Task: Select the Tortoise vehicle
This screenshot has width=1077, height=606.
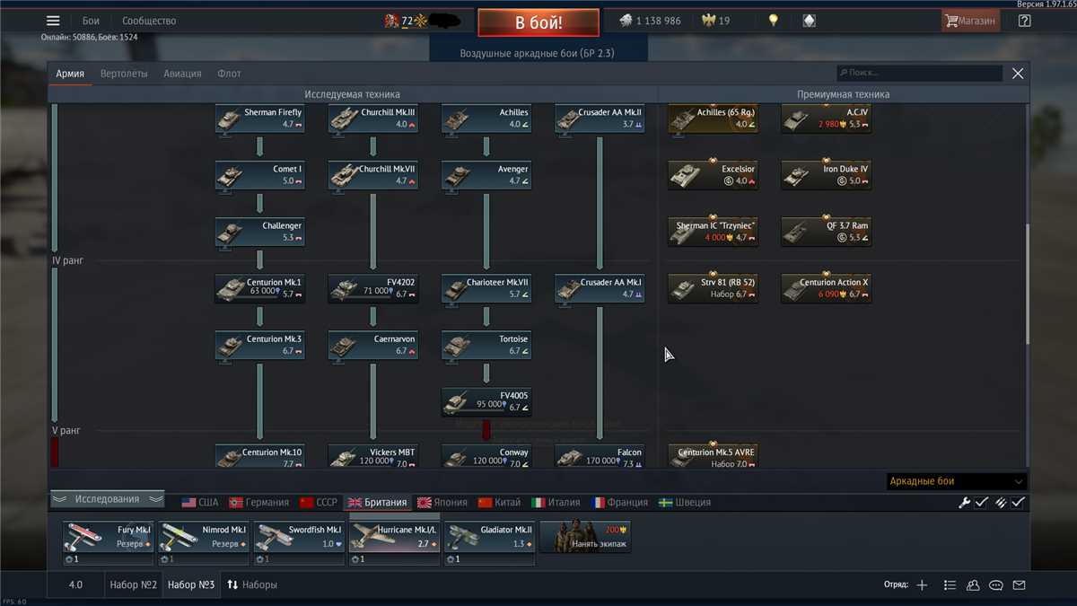Action: point(486,345)
